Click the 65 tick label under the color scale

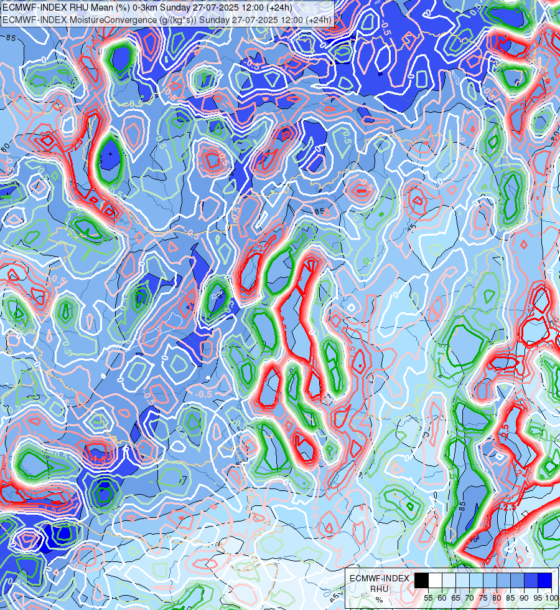click(456, 598)
